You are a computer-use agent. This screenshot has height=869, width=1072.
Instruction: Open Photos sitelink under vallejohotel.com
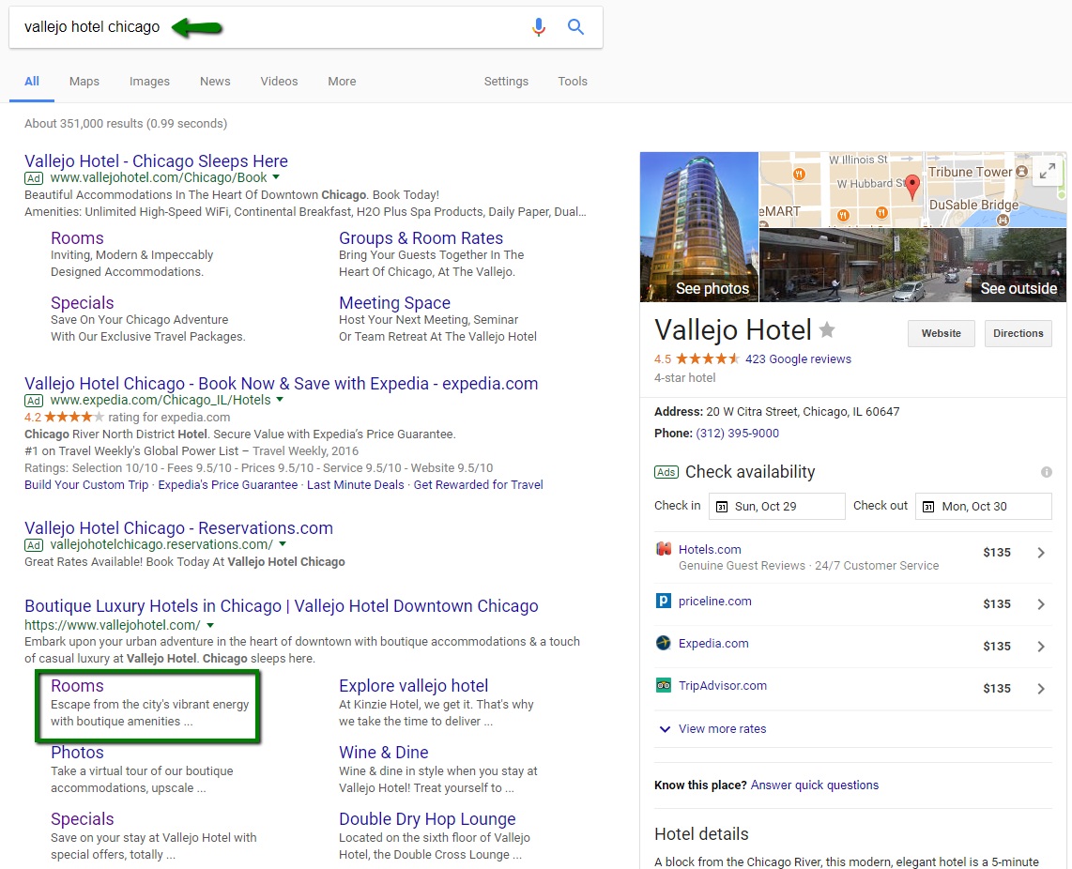coord(77,752)
